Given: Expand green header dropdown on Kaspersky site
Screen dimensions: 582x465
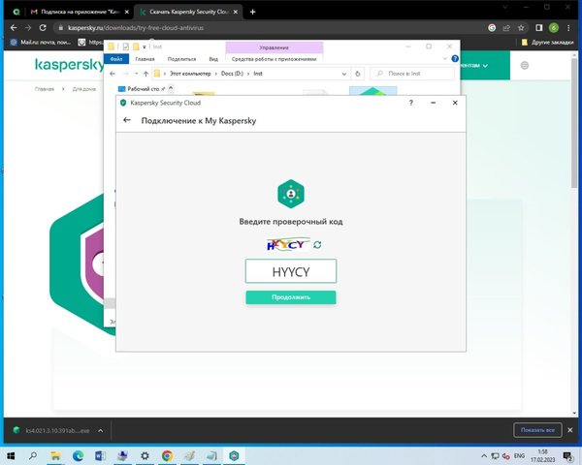Looking at the screenshot, I should coord(485,66).
